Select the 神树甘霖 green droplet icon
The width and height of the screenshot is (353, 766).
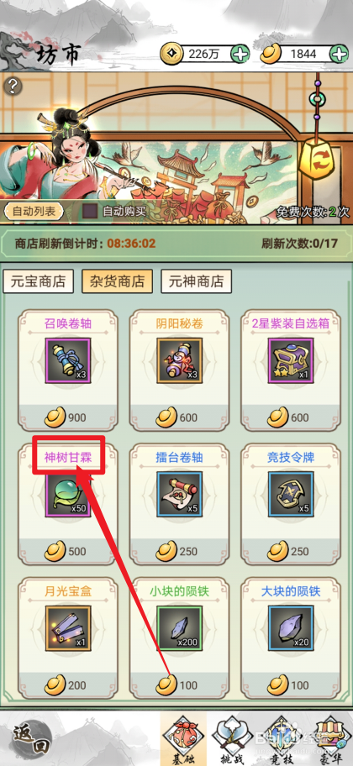tap(68, 494)
